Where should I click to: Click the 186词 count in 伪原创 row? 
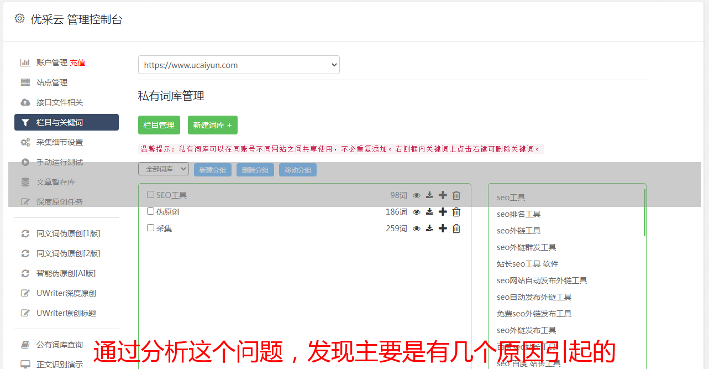[x=396, y=212]
